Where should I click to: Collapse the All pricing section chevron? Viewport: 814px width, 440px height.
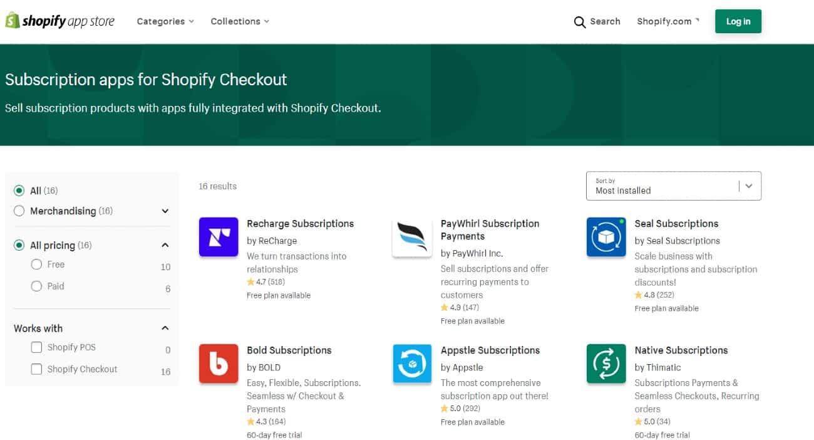[165, 245]
